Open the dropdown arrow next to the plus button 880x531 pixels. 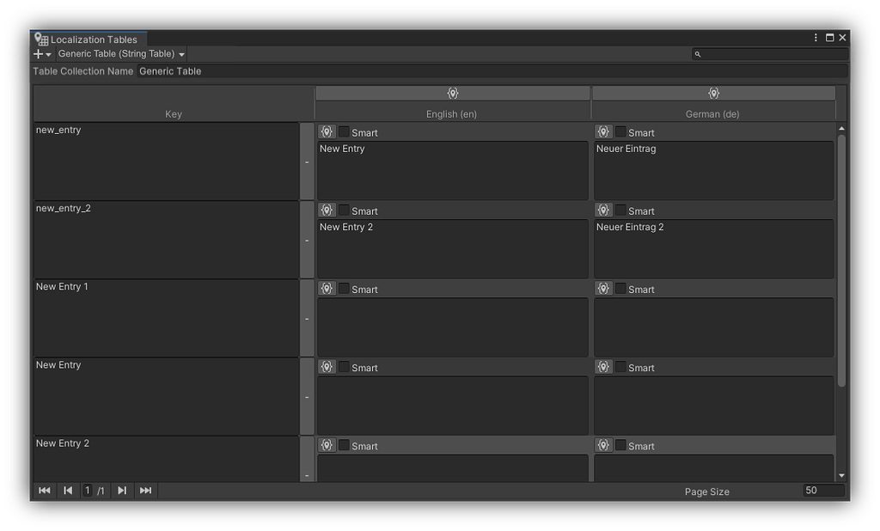tap(48, 53)
